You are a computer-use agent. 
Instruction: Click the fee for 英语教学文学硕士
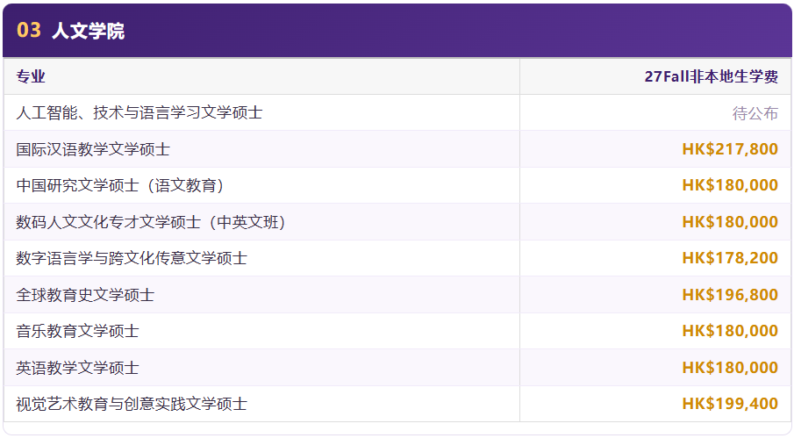[x=730, y=368]
